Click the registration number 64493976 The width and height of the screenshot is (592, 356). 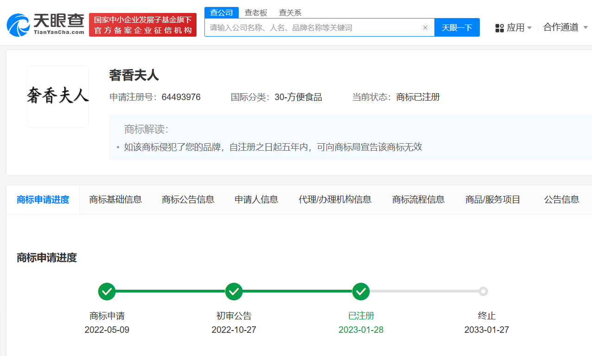pos(181,97)
